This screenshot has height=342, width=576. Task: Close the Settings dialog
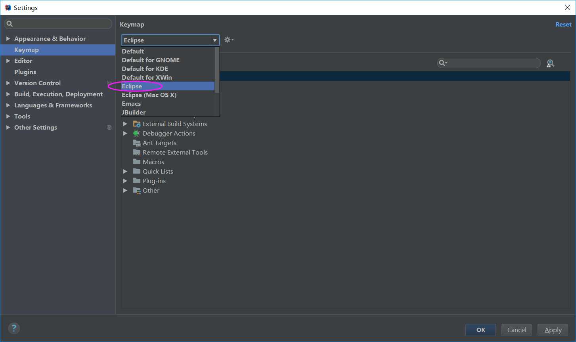tap(567, 8)
